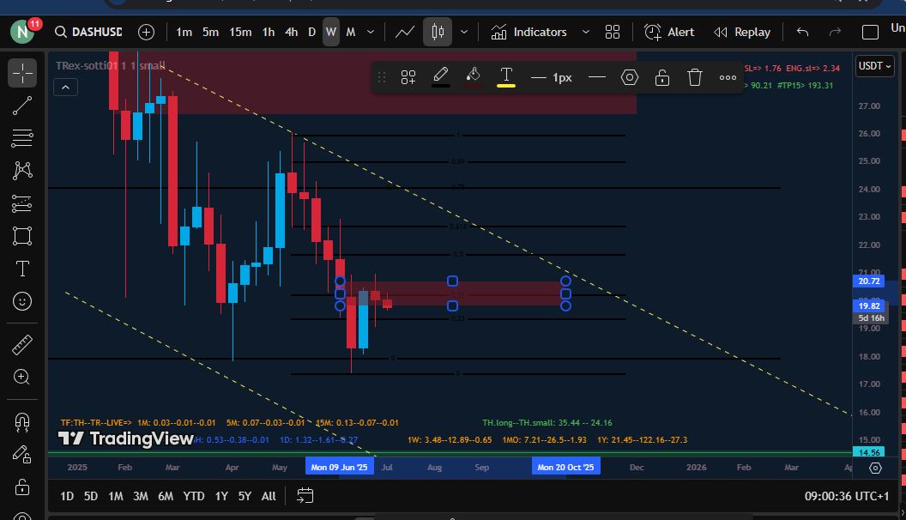Select the 1m timeframe

tap(184, 32)
